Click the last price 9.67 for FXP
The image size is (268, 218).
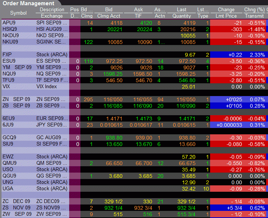(x=190, y=55)
